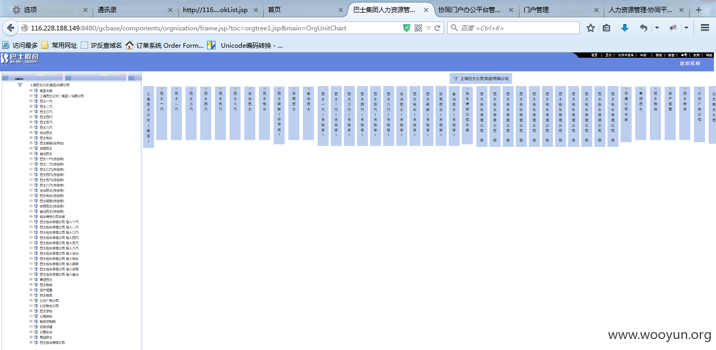Screen dimensions: 716x350
Task: Expand 公交广告公司 tree node
Action: click(31, 300)
